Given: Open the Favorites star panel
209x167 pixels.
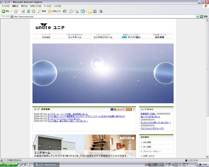Looking at the screenshot, I should pyautogui.click(x=50, y=11).
